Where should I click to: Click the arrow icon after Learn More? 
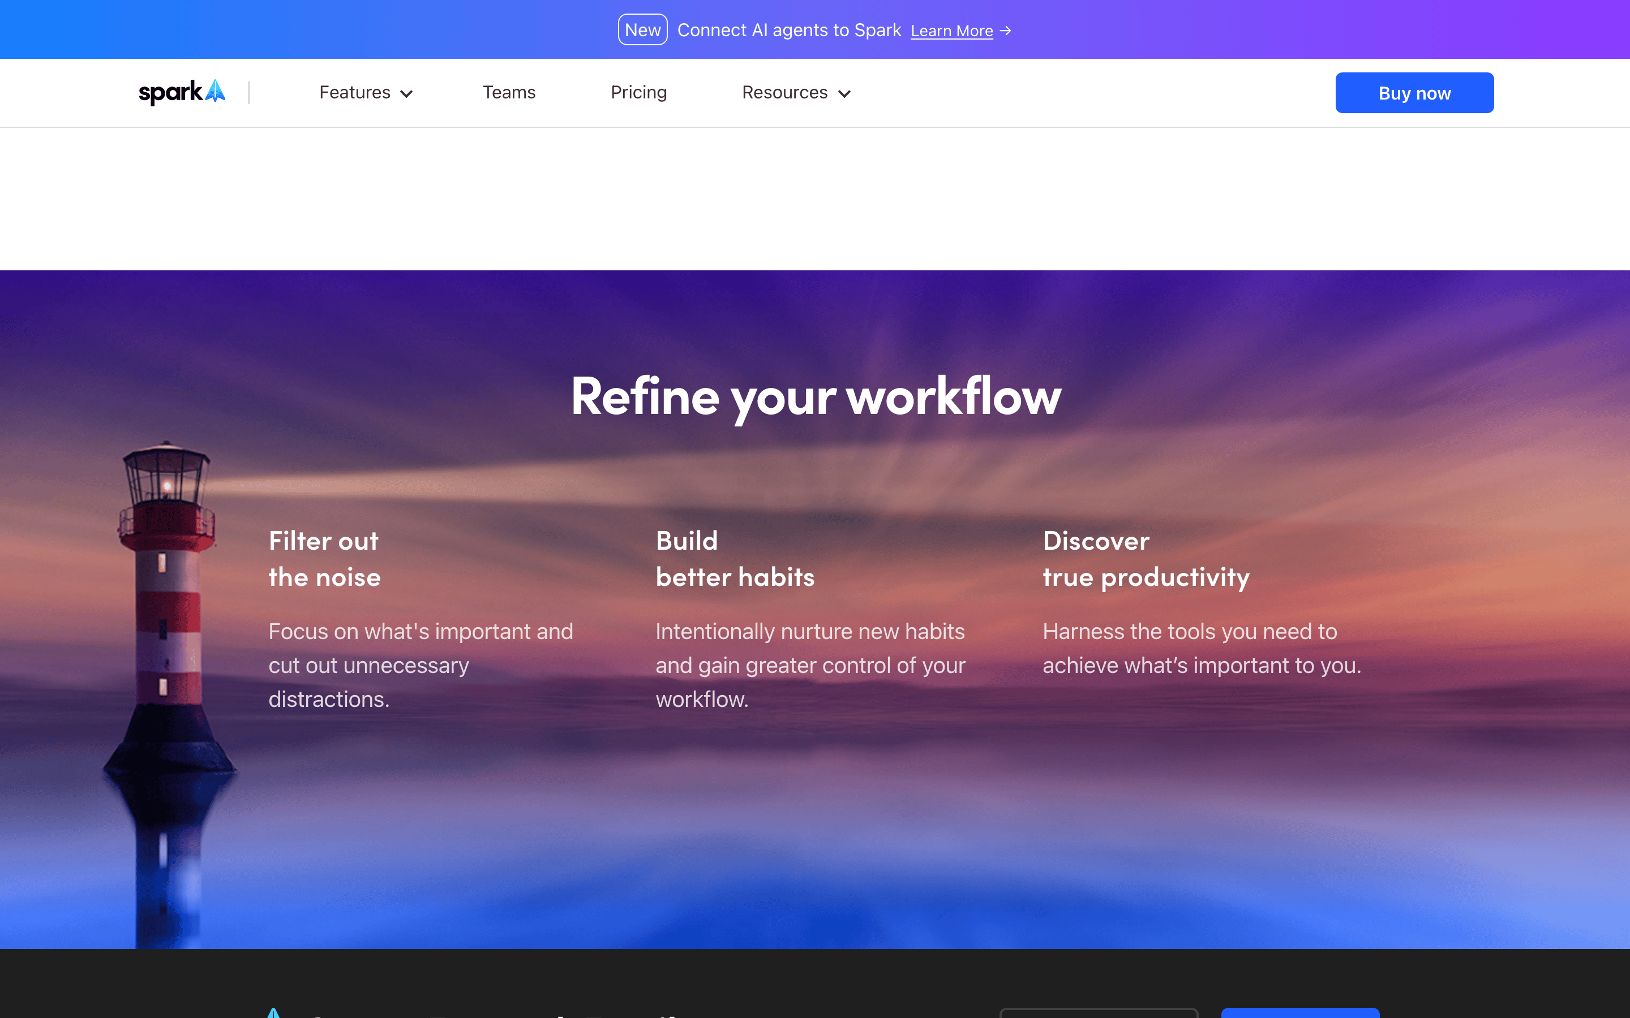[x=1006, y=31]
